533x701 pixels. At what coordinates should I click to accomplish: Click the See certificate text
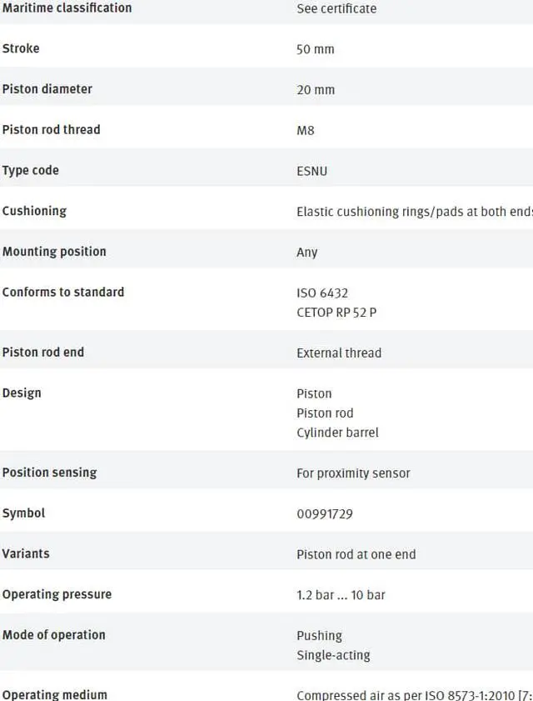click(336, 8)
